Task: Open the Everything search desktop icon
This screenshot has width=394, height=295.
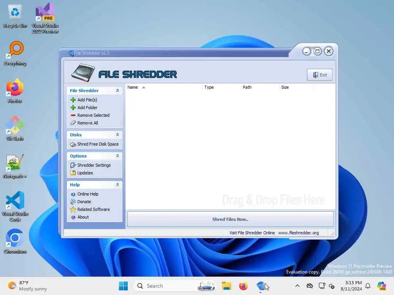Action: pos(15,53)
